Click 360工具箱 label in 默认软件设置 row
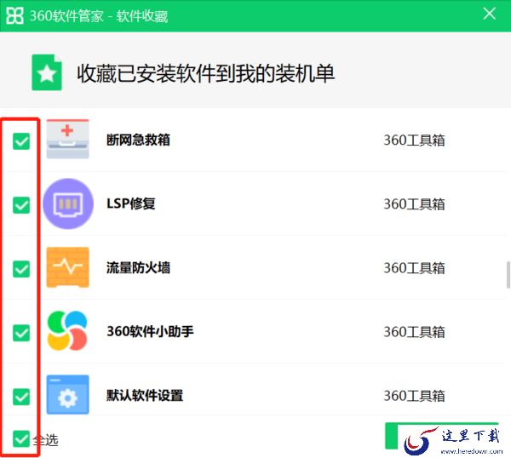The image size is (511, 458). 414,396
